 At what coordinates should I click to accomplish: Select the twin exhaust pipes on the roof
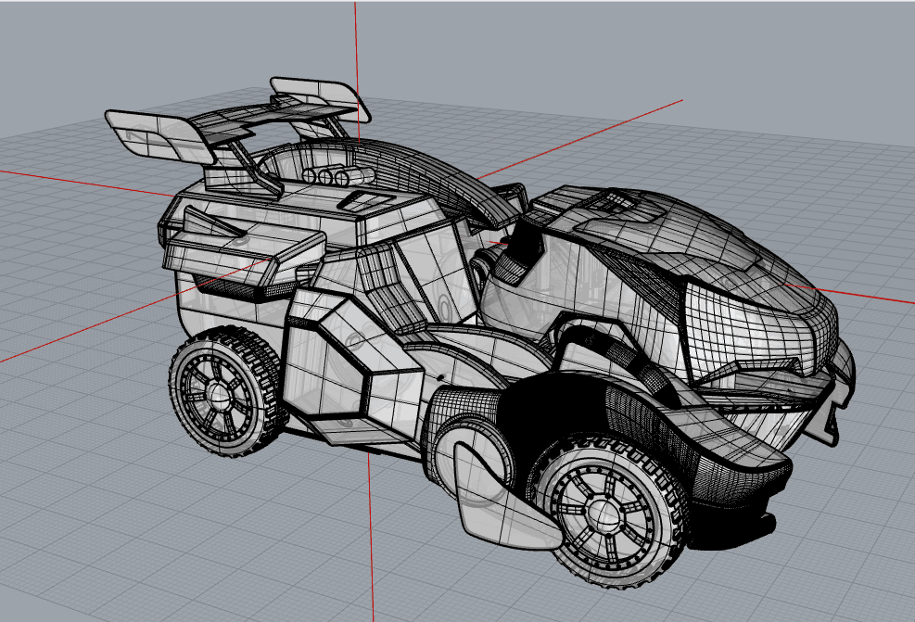(x=362, y=176)
